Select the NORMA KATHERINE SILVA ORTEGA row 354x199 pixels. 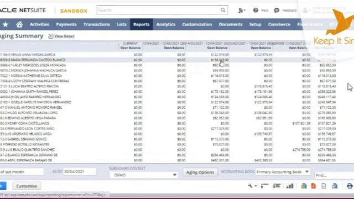[168, 76]
